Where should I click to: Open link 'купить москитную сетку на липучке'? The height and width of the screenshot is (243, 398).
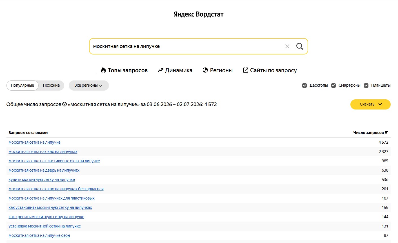(x=42, y=180)
